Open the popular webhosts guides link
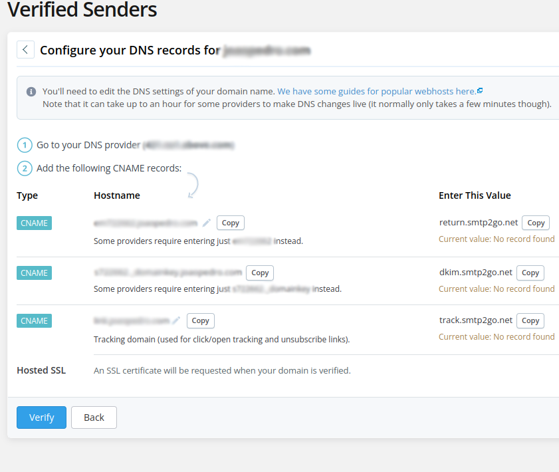The height and width of the screenshot is (472, 559). pyautogui.click(x=376, y=91)
